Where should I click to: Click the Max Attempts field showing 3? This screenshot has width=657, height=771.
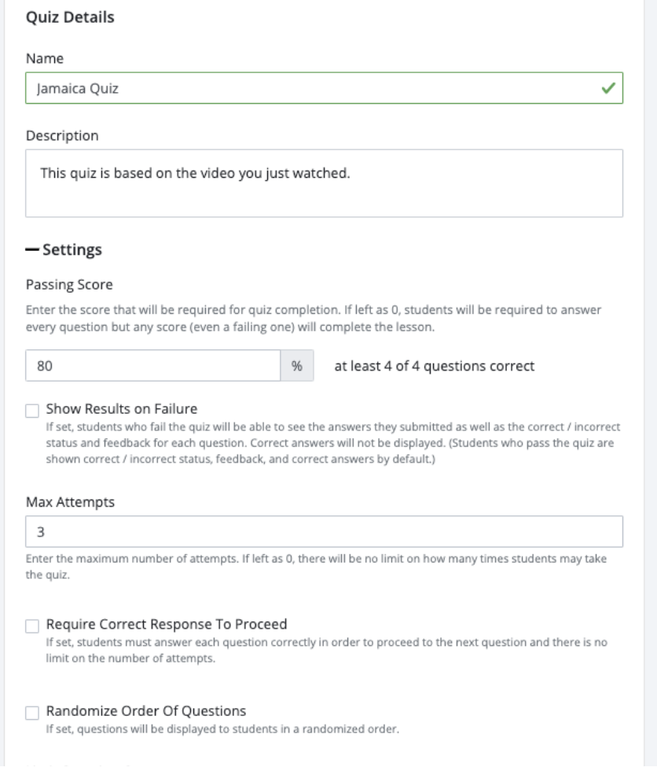coord(324,532)
